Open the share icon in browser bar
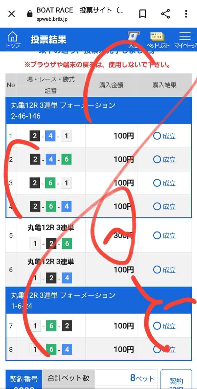 [x=166, y=14]
